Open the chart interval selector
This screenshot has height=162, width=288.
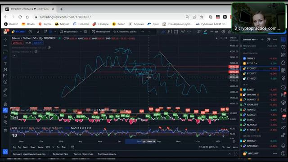pyautogui.click(x=38, y=32)
